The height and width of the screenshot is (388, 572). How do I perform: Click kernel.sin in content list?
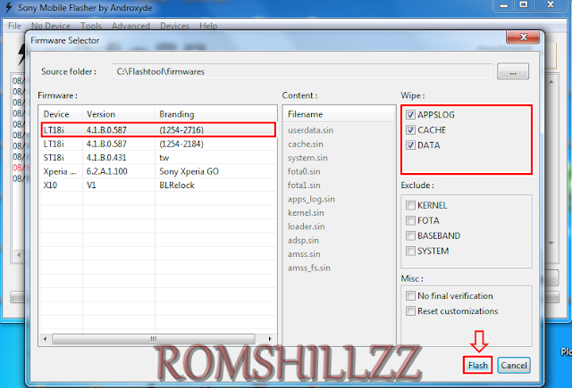point(306,213)
